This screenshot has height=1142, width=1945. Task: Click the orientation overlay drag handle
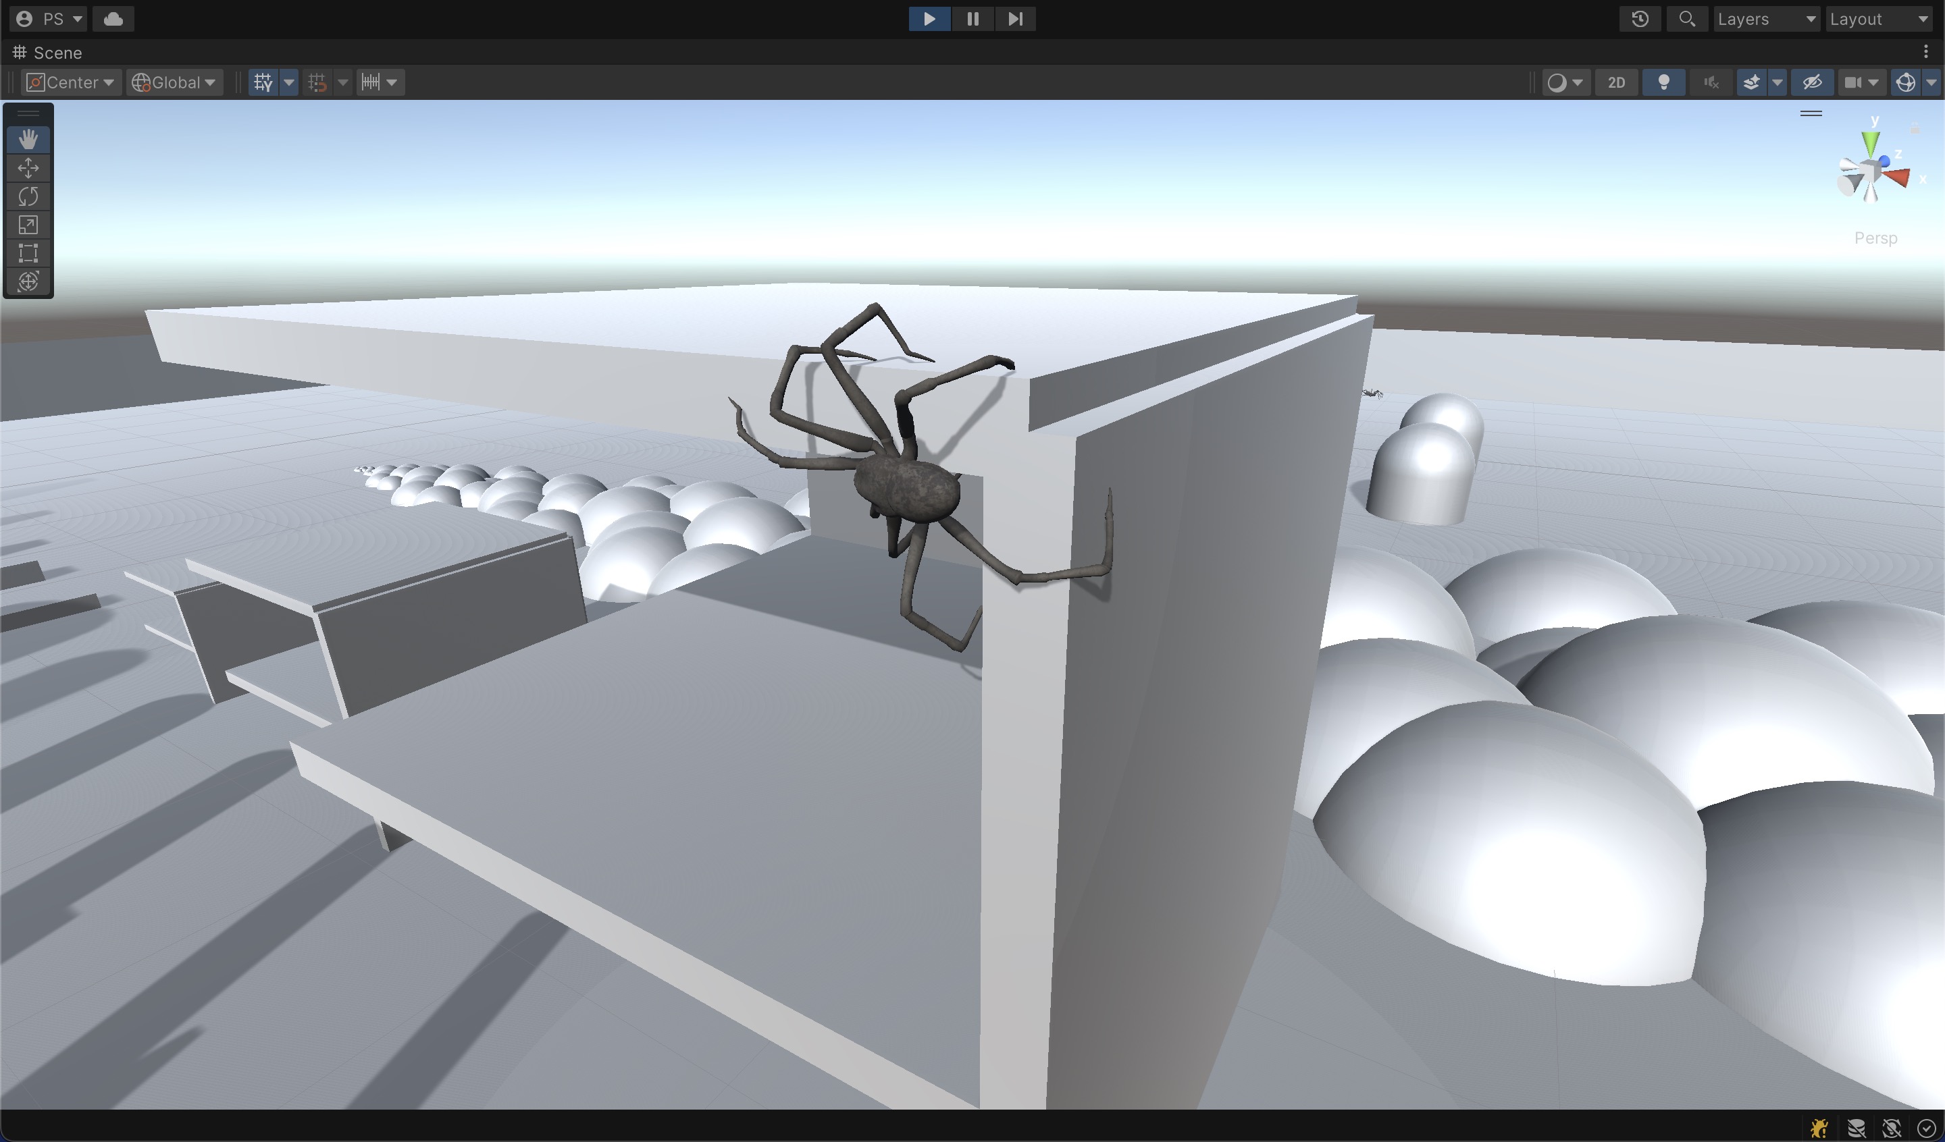[x=1811, y=113]
